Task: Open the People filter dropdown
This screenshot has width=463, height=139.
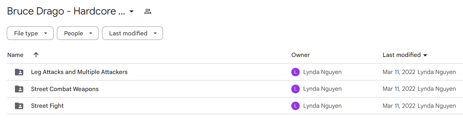Action: [78, 33]
